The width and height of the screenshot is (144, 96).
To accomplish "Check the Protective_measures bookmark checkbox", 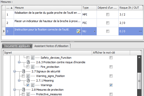I will (x=23, y=94).
